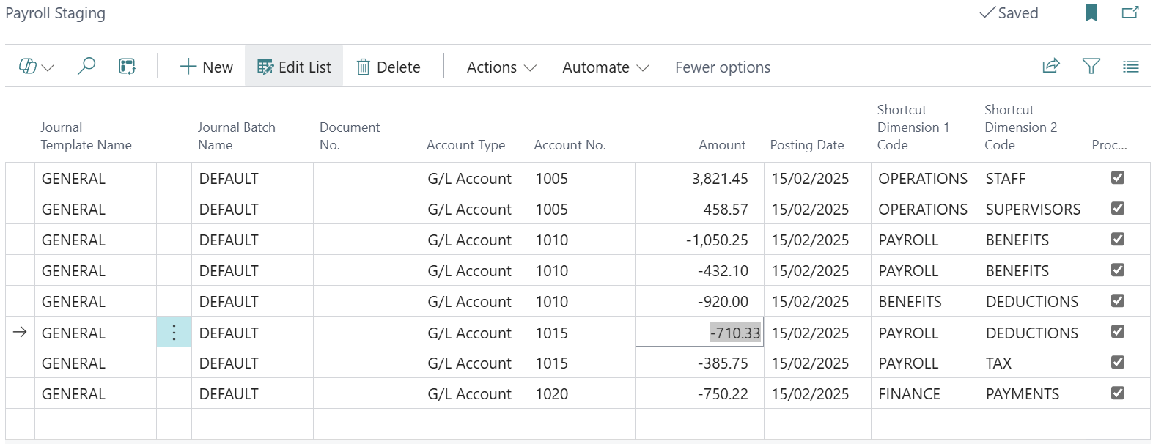Screen dimensions: 1153x444
Task: Click the amount -1,050.25 cell
Action: click(699, 240)
